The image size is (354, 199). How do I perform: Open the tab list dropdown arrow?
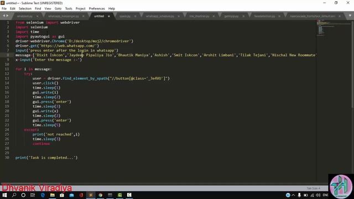coord(350,15)
